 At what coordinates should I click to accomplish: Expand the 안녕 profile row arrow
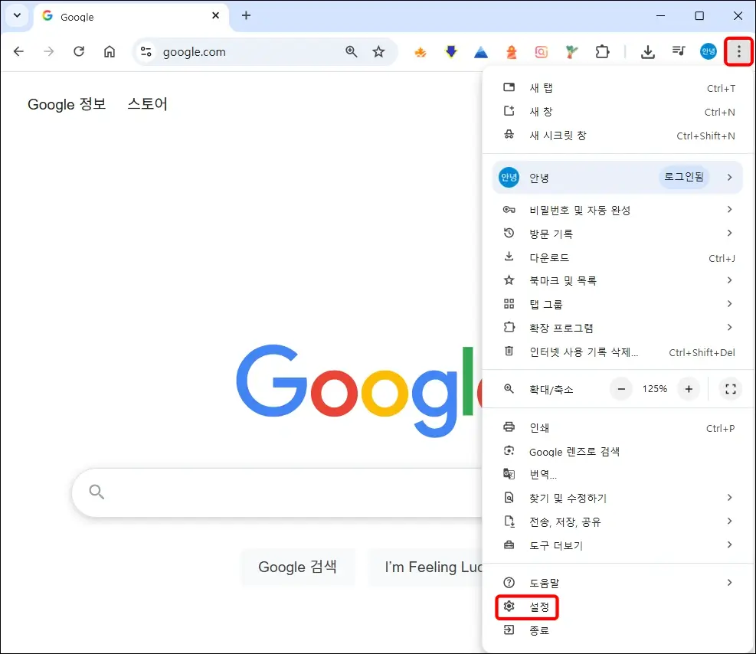[729, 178]
